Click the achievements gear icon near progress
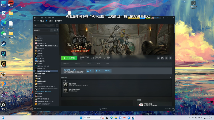 coord(105,58)
